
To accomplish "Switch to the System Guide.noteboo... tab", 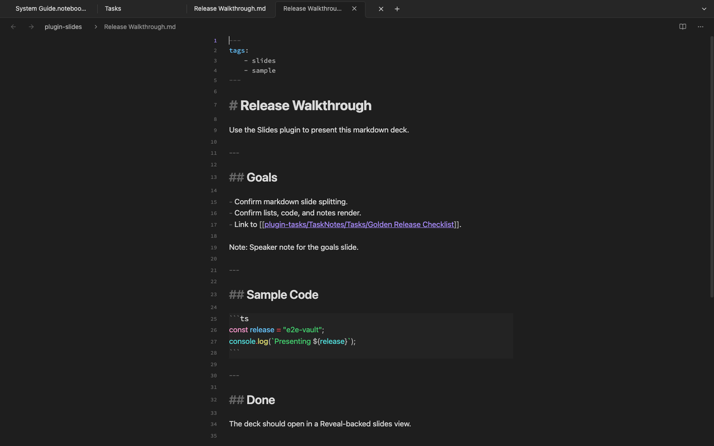I will click(x=51, y=9).
